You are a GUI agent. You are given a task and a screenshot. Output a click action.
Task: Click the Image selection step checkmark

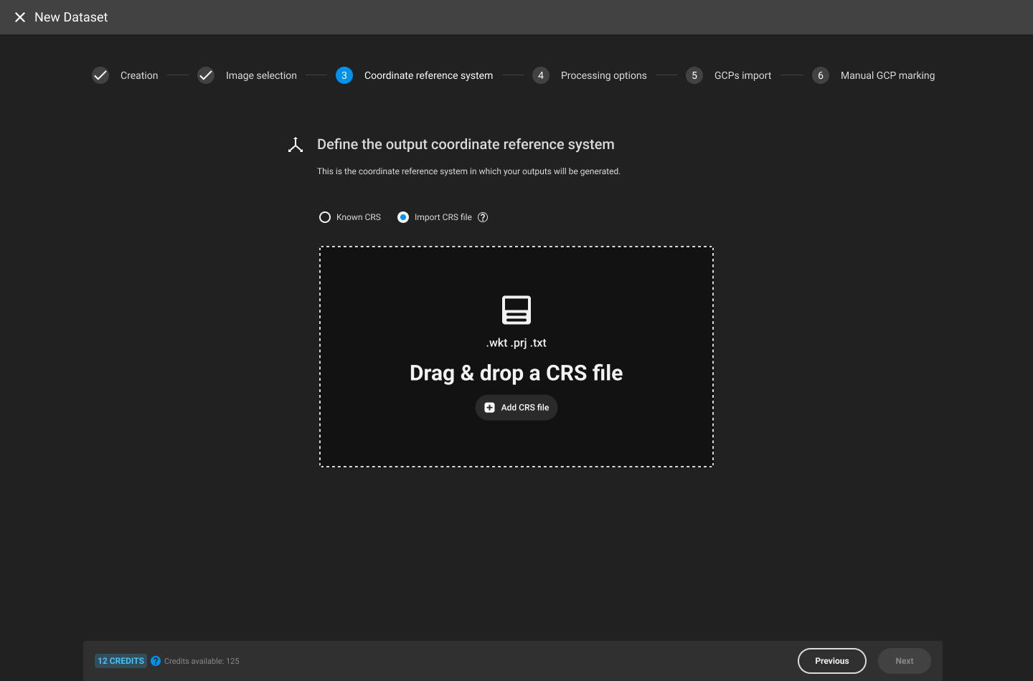(206, 75)
